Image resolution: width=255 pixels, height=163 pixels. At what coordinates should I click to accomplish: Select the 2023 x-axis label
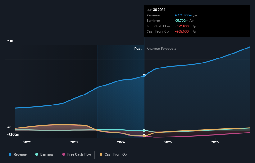pyautogui.click(x=74, y=142)
